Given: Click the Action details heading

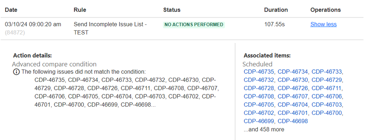Looking at the screenshot, I should click(x=32, y=56).
